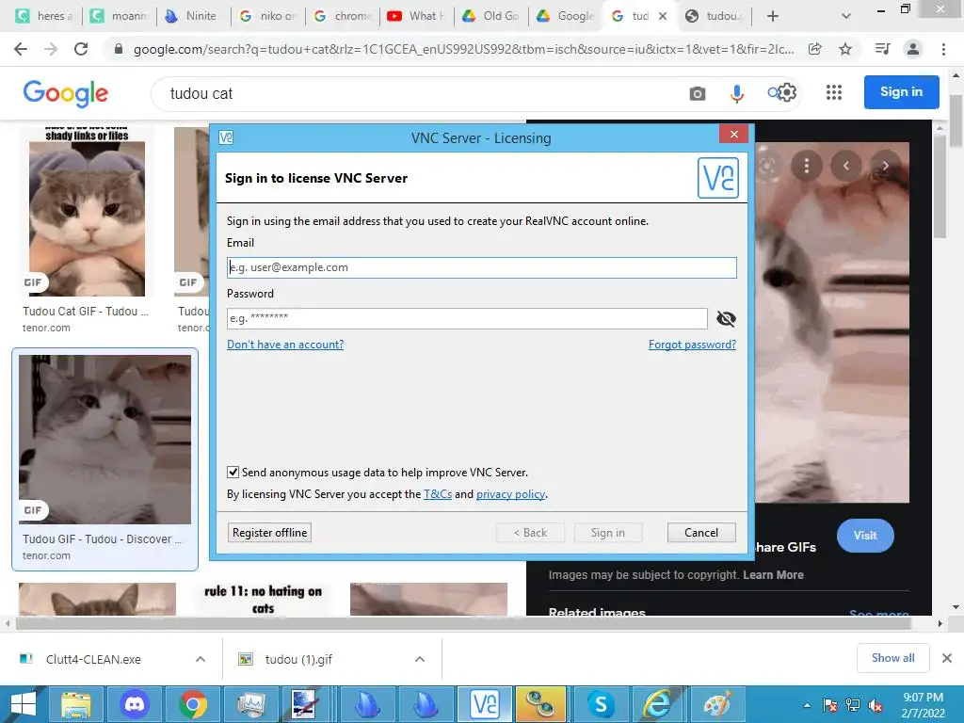Expand options for Clutt4-CLEAN.exe download
964x723 pixels.
201,659
